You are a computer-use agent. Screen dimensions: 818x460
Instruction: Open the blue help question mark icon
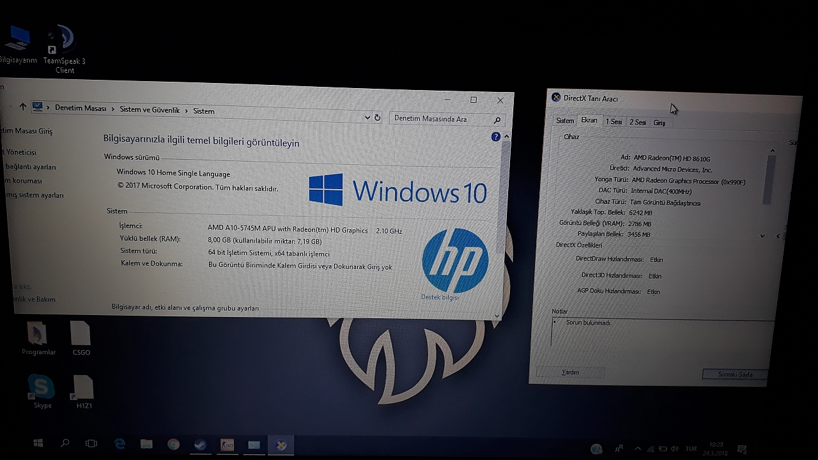496,137
